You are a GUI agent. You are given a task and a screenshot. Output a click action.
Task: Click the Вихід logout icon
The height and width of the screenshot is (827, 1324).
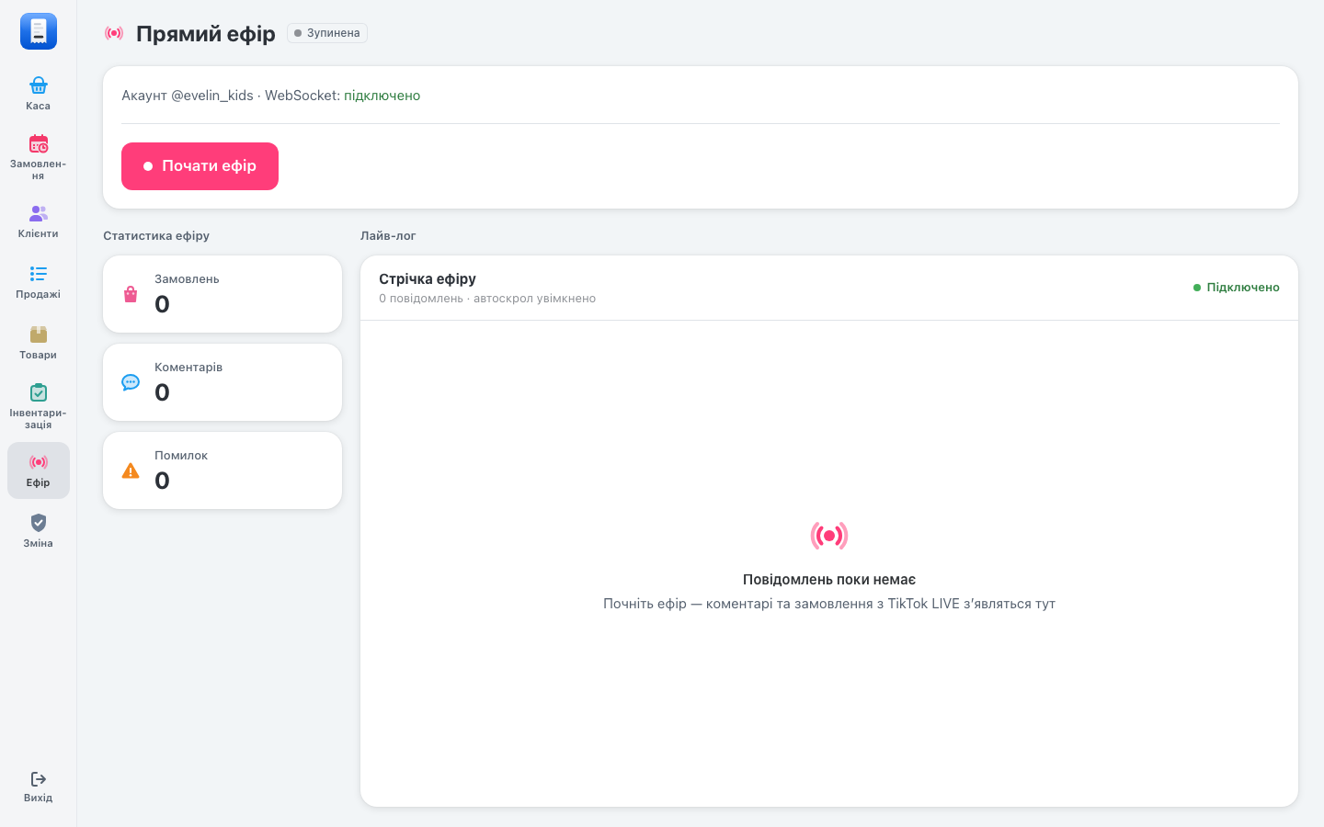(39, 779)
